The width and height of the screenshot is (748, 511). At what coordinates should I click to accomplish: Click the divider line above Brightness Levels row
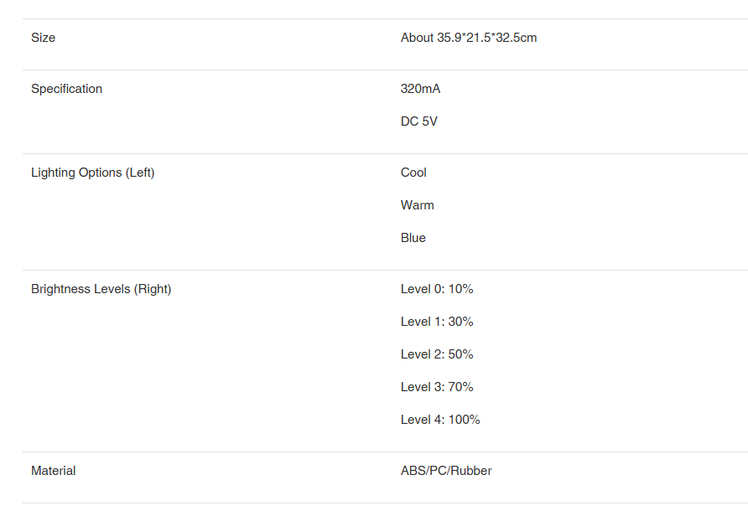coord(385,271)
